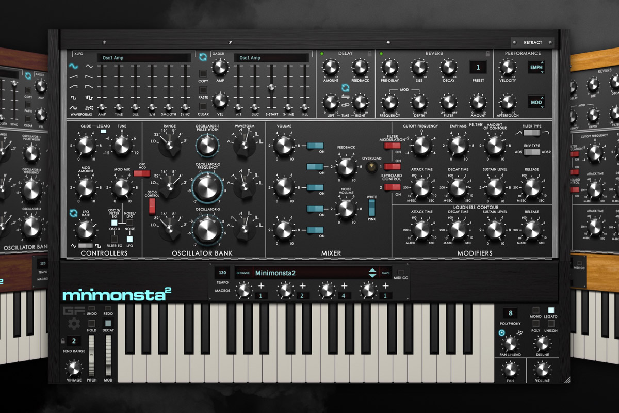Open the velocity destination EMPH selector
This screenshot has height=413, width=619.
click(536, 68)
